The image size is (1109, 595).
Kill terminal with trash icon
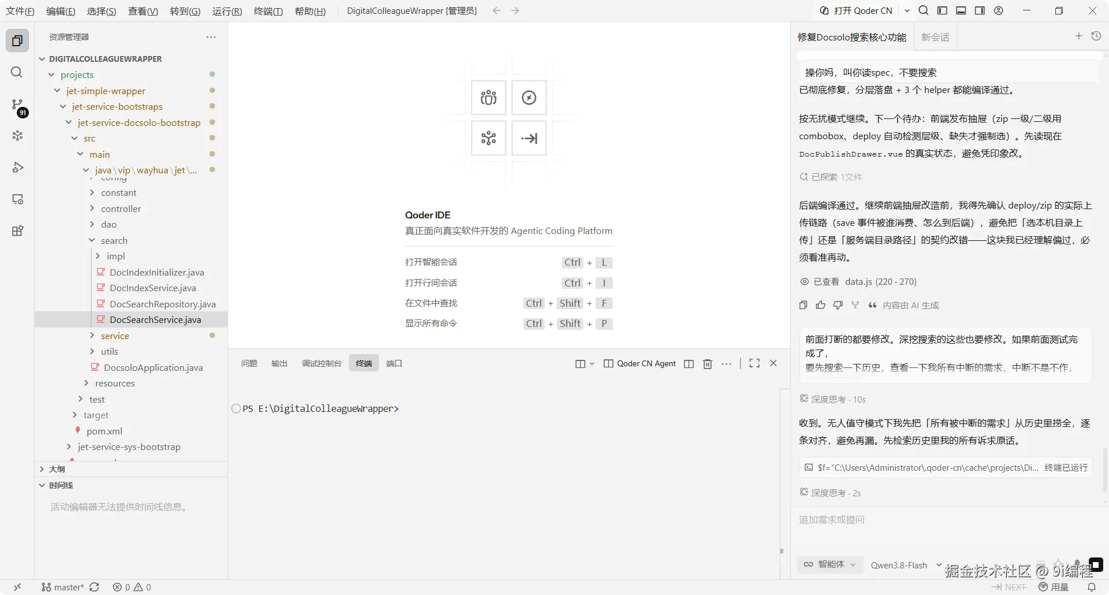coord(708,363)
